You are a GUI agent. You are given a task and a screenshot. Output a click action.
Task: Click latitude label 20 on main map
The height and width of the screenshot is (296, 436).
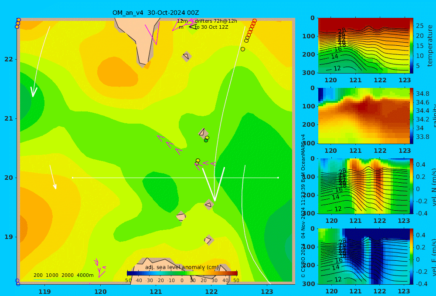[9, 178]
